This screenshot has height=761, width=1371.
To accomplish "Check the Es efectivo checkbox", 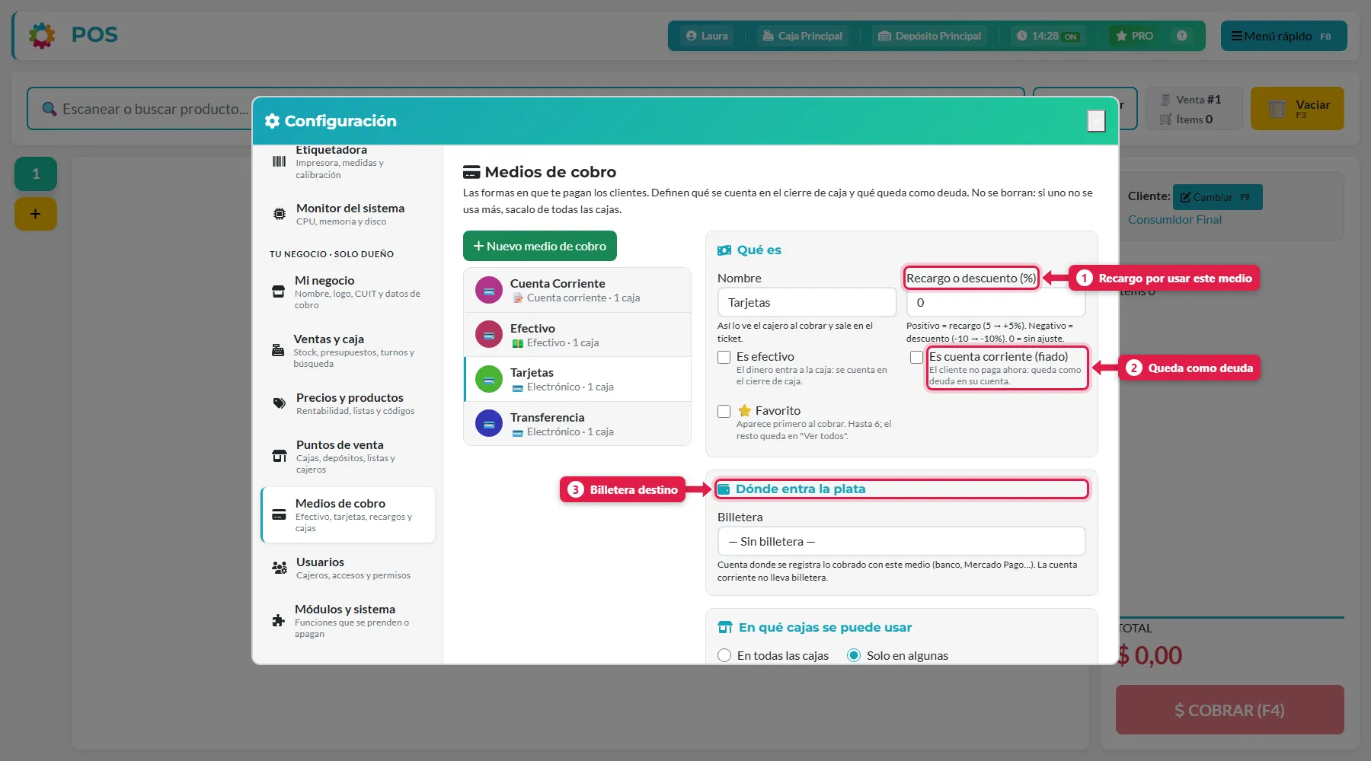I will pos(724,357).
